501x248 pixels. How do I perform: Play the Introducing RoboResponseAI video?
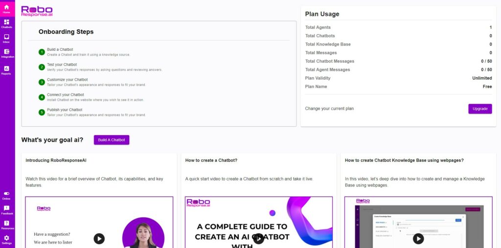(x=99, y=238)
